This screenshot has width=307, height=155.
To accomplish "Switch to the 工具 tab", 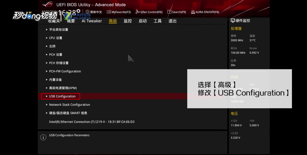I will point(158,21).
